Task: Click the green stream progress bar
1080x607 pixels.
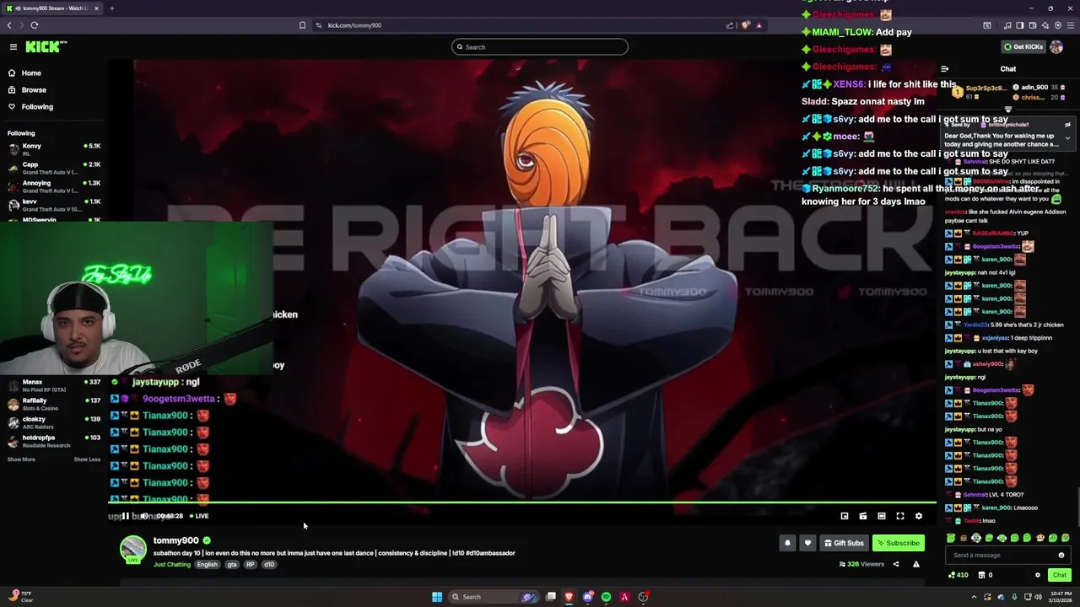Action: tap(522, 504)
